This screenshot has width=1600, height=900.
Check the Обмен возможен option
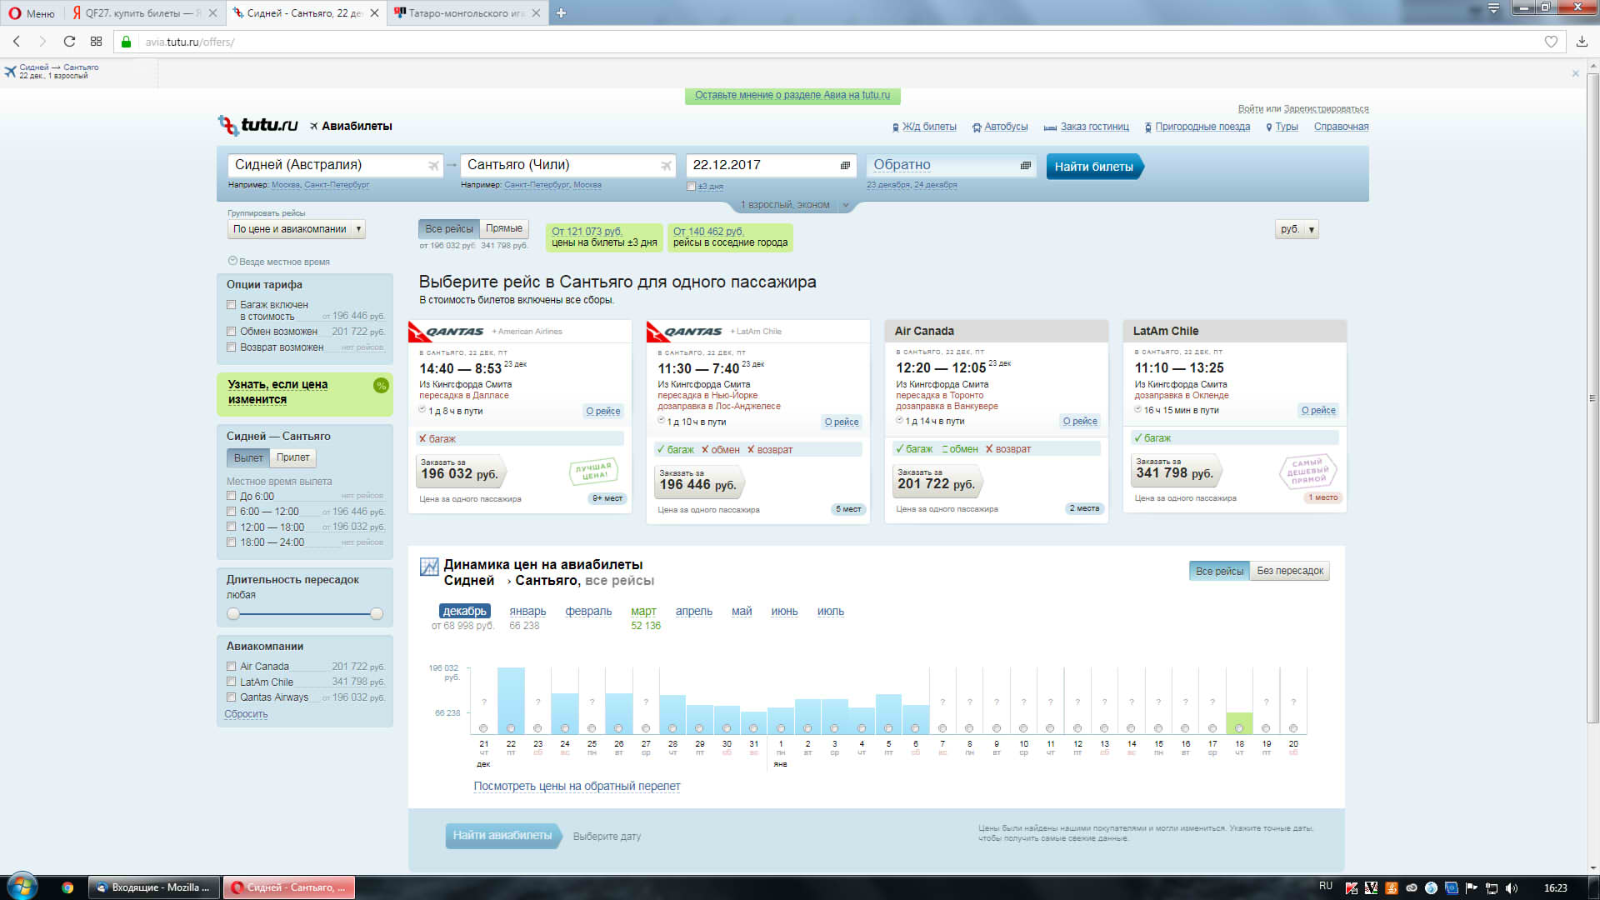[x=232, y=332]
